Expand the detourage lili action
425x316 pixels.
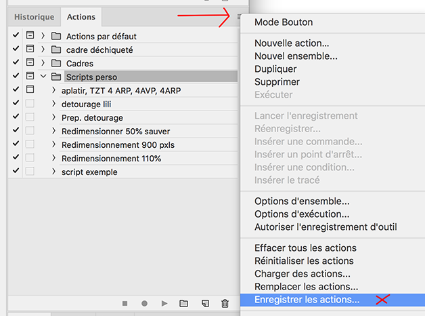(53, 104)
